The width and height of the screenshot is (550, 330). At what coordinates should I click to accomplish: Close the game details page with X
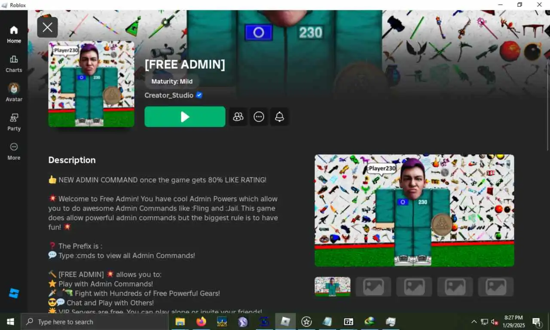coord(47,27)
